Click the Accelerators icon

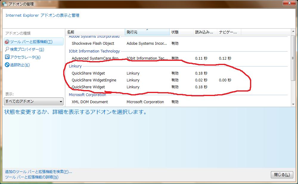pyautogui.click(x=7, y=57)
